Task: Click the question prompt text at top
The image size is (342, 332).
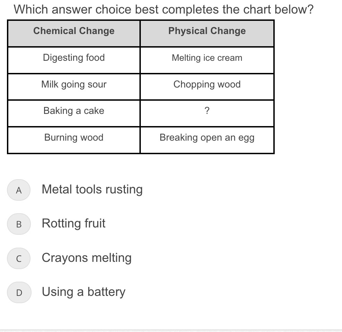Action: coord(164,9)
